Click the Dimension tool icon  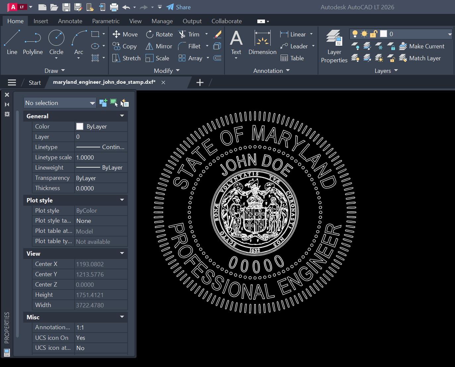point(262,42)
